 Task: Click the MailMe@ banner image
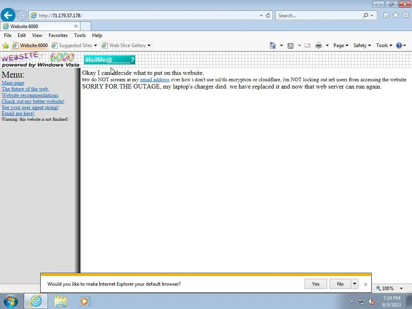(109, 60)
